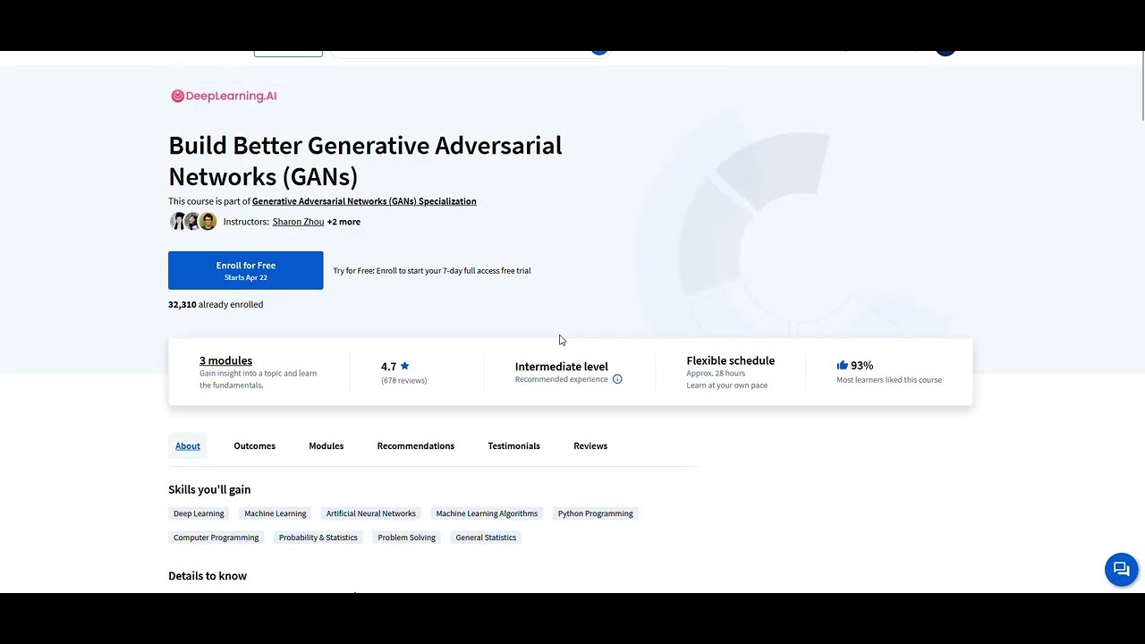Click the Enroll for Free button
The image size is (1145, 644).
coord(245,270)
